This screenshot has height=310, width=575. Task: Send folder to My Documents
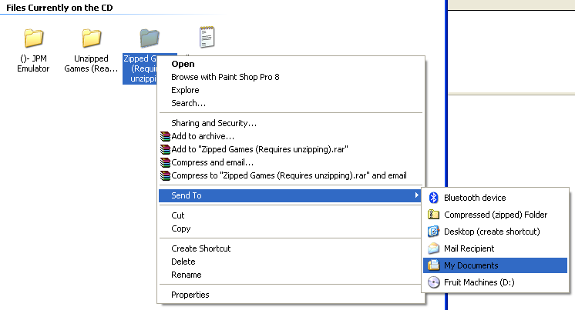point(471,265)
